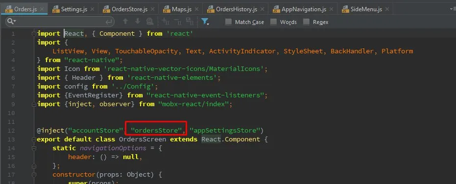Viewport: 456px width, 184px height.
Task: Close the OrdersHistory.js tab
Action: pos(263,9)
